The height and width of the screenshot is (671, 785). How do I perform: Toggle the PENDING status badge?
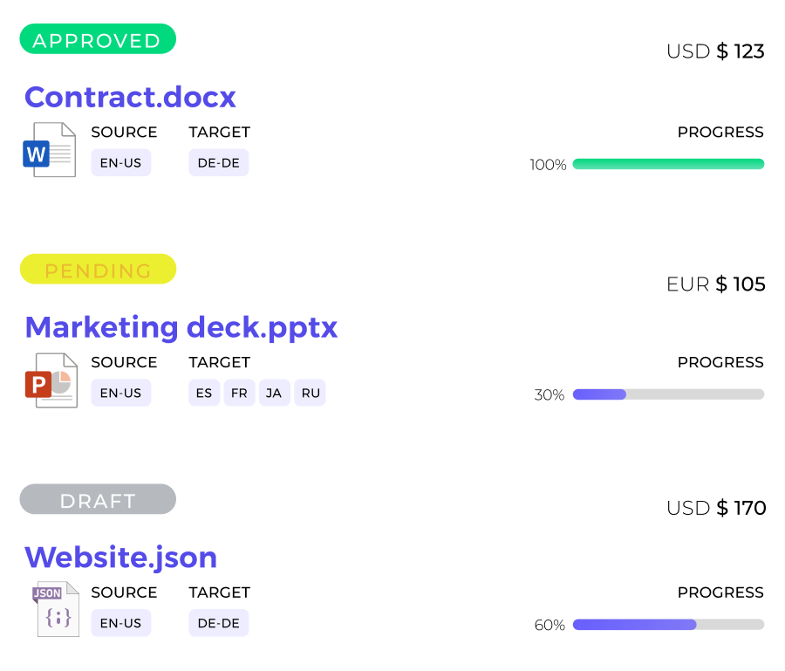[97, 269]
